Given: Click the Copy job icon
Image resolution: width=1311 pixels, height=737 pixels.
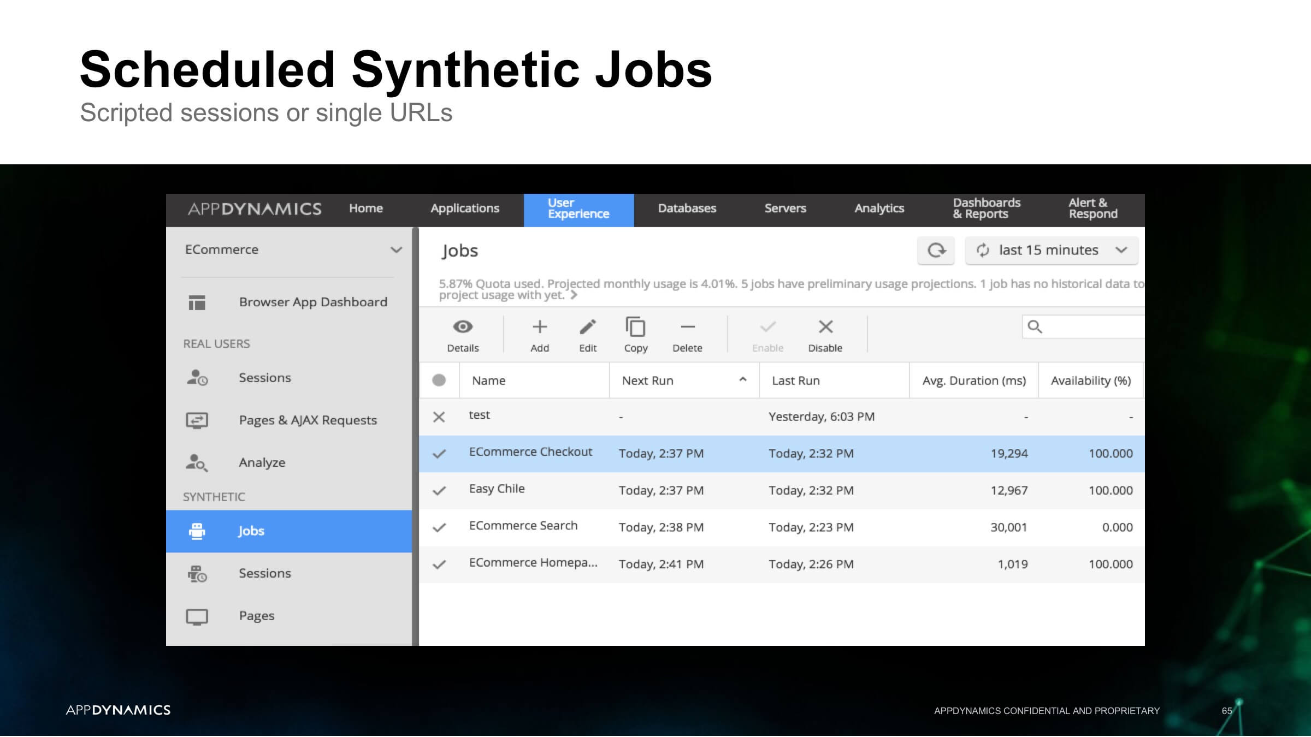Looking at the screenshot, I should pyautogui.click(x=635, y=326).
